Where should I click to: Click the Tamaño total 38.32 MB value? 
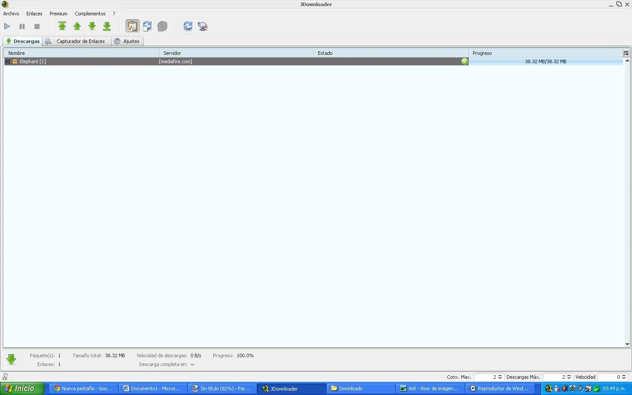coord(115,355)
